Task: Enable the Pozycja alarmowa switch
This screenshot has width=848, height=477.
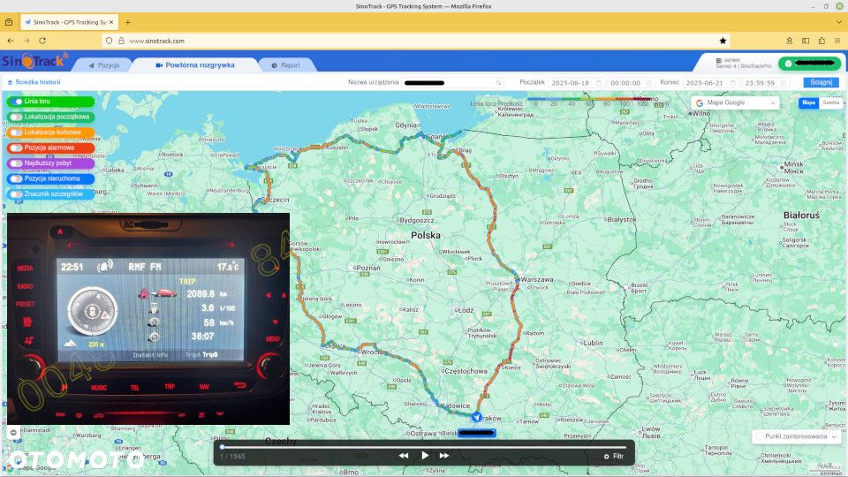Action: (16, 148)
